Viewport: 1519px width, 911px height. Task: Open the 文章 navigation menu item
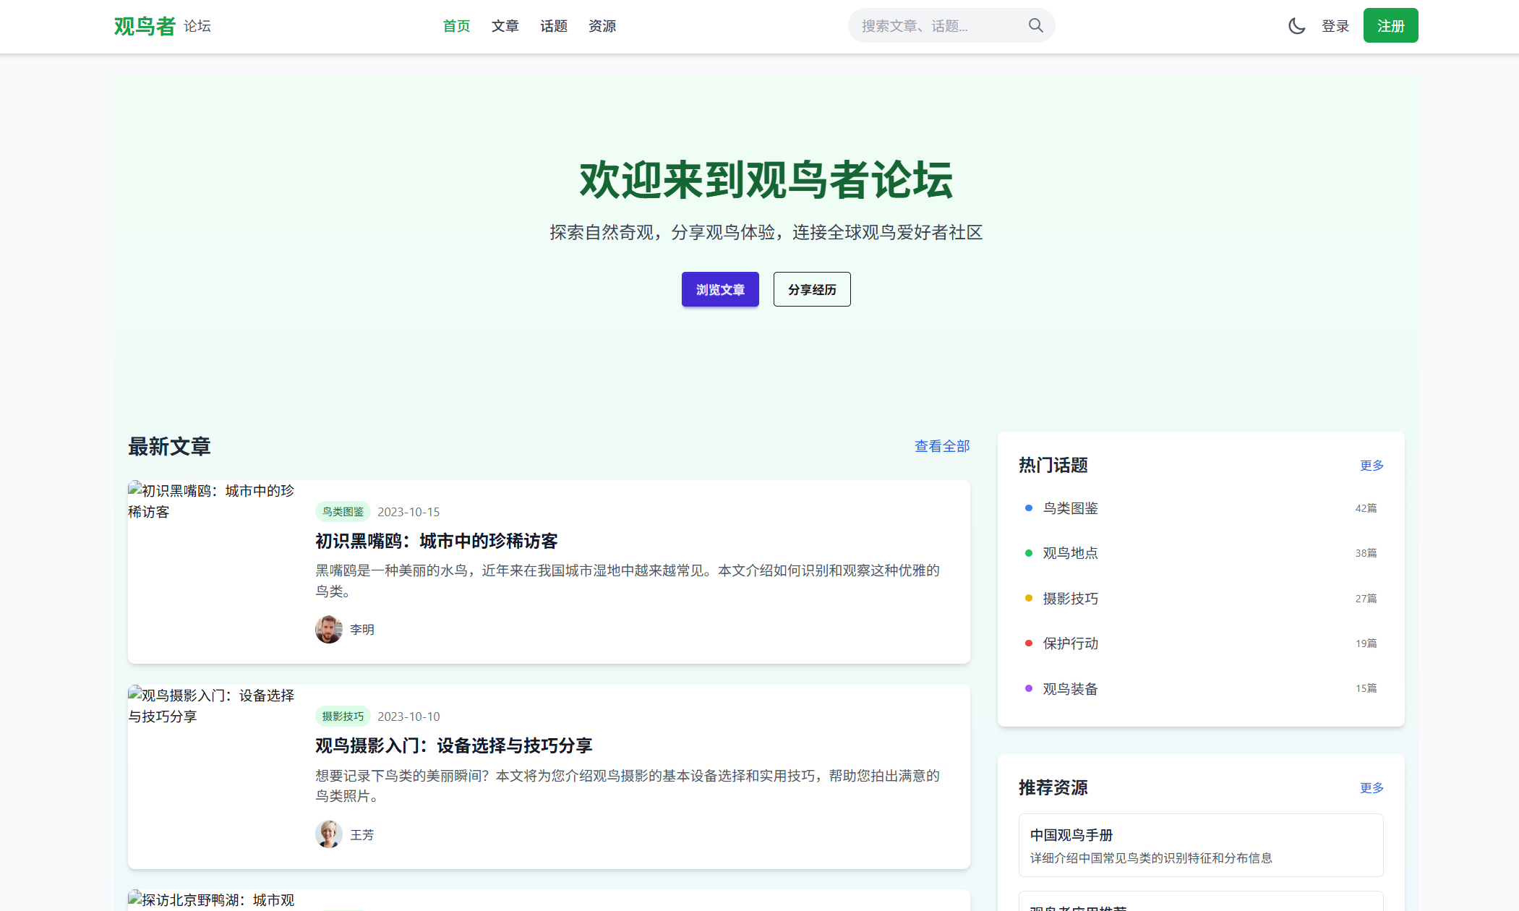[505, 26]
